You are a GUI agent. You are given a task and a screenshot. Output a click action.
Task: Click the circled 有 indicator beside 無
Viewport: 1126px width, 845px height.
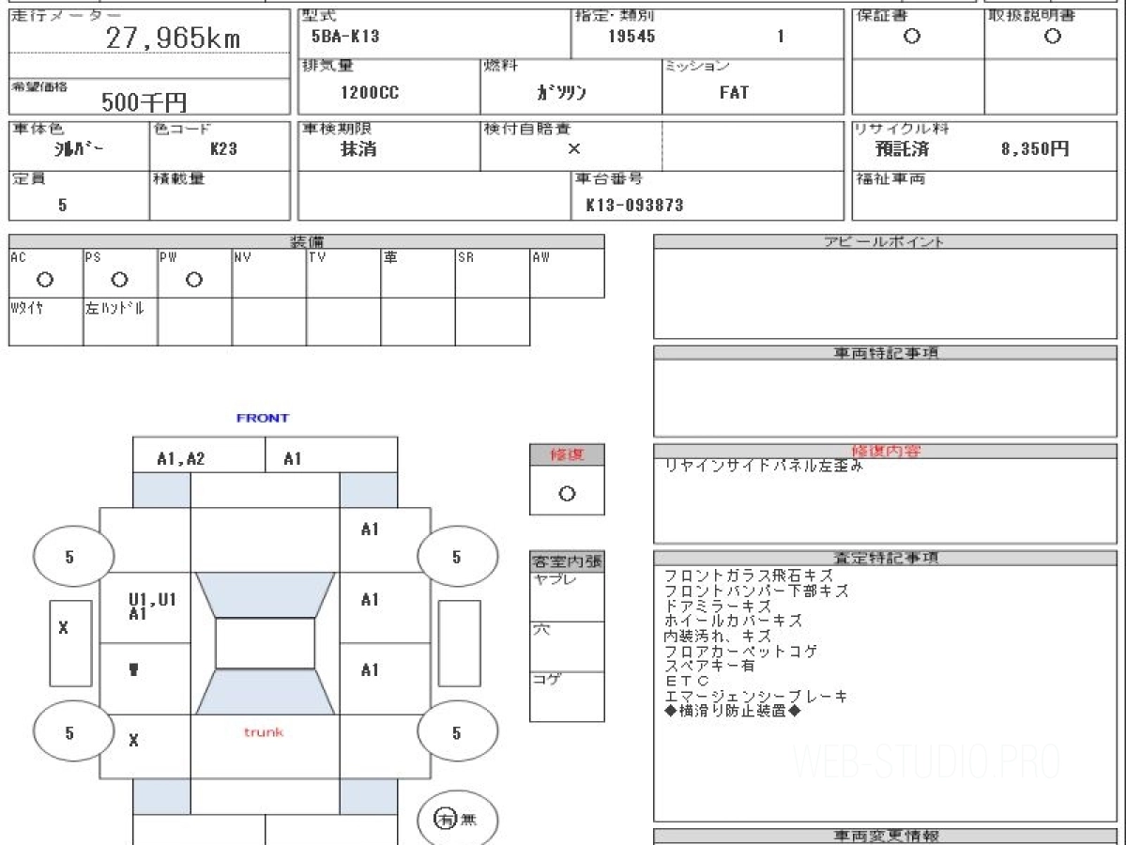point(445,819)
